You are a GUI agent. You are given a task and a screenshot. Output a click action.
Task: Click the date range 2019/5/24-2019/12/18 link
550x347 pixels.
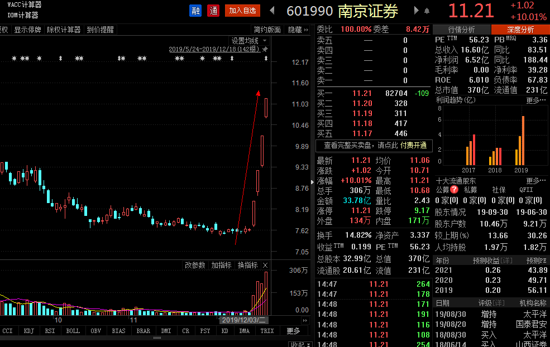click(214, 49)
